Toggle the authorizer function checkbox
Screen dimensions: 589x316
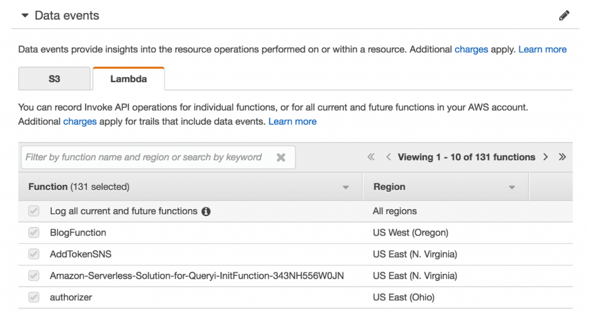pos(34,297)
